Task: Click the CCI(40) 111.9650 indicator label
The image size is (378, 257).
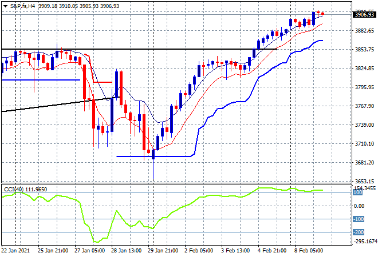Action: pyautogui.click(x=25, y=190)
